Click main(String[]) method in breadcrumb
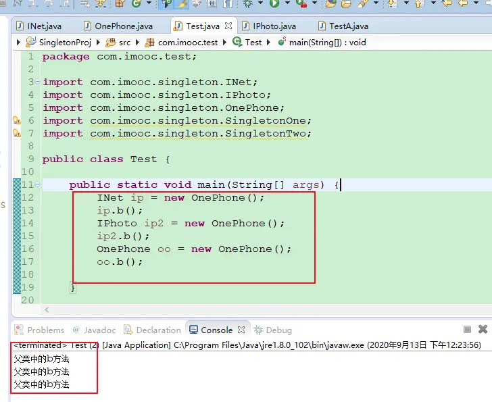 [x=327, y=42]
